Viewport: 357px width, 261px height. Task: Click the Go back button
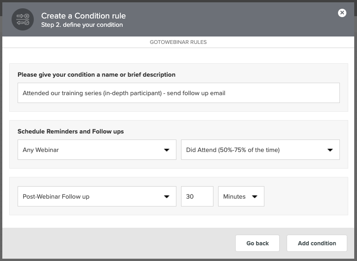point(257,243)
